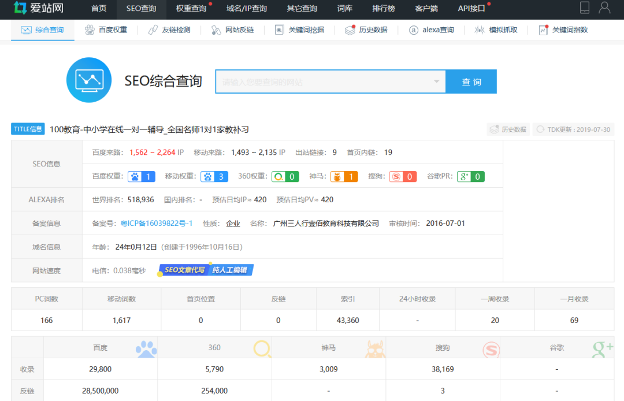Click the 历史数据 button beside the title
The height and width of the screenshot is (401, 624).
(x=508, y=129)
